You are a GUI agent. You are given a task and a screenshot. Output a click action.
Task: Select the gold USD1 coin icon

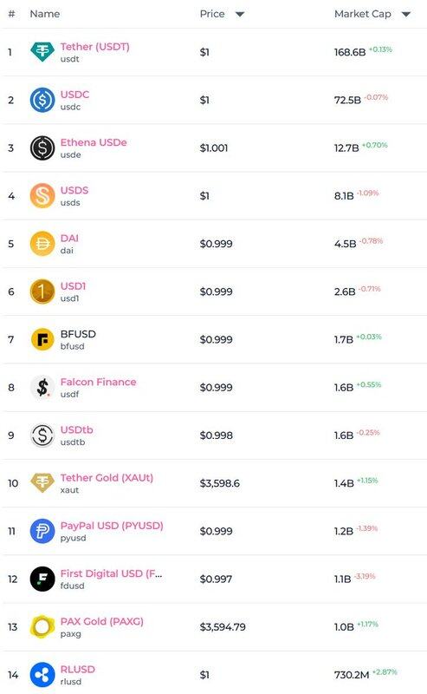pyautogui.click(x=42, y=291)
